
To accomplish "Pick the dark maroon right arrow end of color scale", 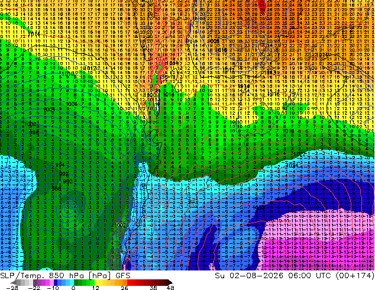I will pos(170,282).
